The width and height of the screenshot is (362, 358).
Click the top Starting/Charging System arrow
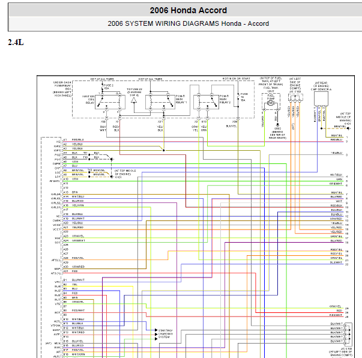point(156,330)
